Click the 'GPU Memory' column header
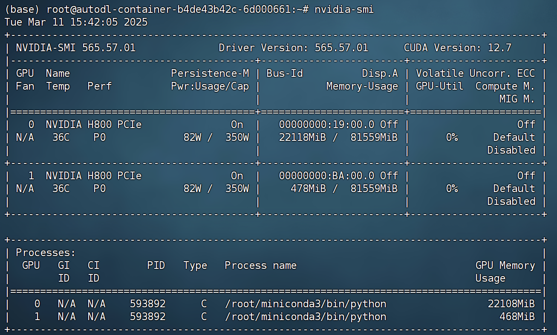This screenshot has width=557, height=335. point(505,265)
